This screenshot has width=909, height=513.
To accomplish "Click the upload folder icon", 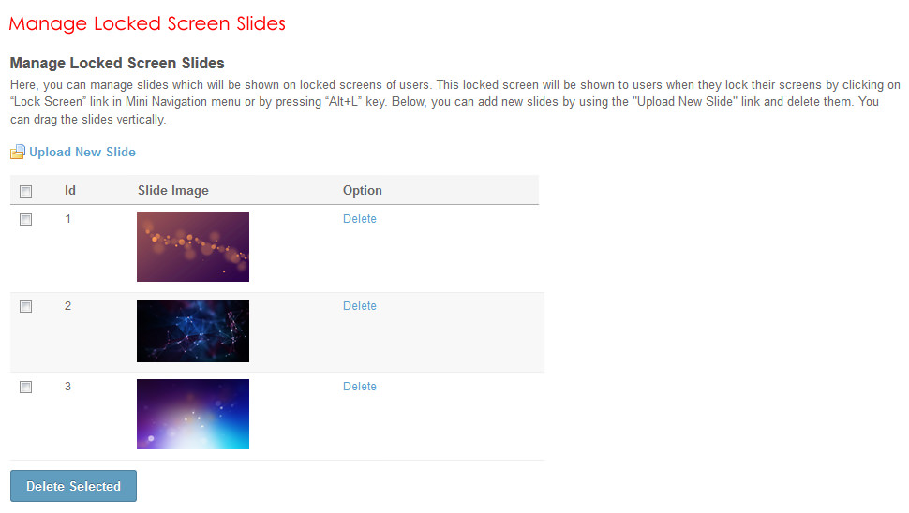I will [17, 153].
